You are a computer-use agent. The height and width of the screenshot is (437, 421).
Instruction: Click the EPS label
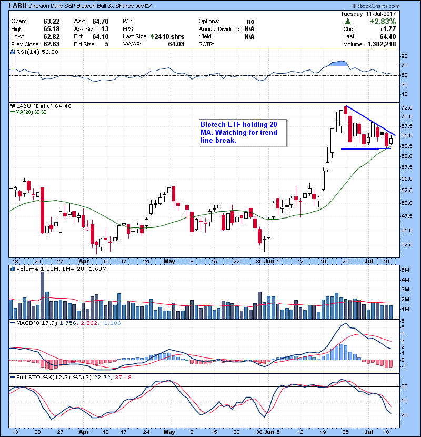128,29
